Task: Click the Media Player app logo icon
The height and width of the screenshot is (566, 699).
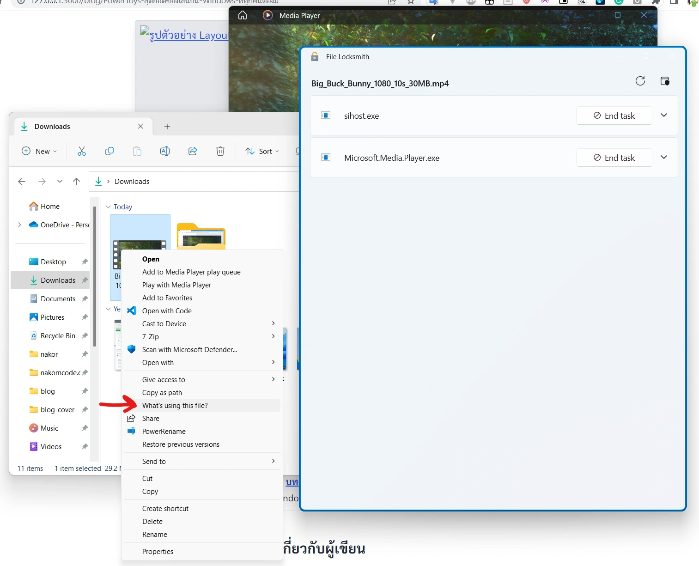Action: (x=267, y=15)
